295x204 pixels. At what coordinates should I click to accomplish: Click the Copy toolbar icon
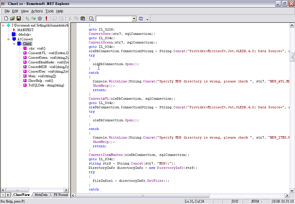(76, 18)
